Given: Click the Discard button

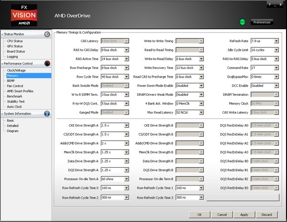Looking at the screenshot, I should [x=266, y=214].
